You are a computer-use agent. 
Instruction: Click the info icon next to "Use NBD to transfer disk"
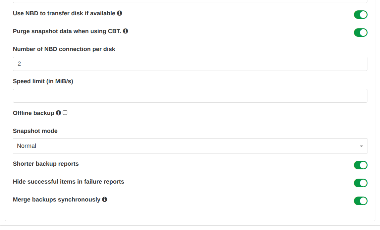click(x=120, y=13)
